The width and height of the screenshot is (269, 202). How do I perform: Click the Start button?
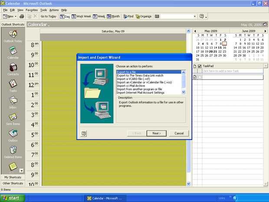(12, 198)
